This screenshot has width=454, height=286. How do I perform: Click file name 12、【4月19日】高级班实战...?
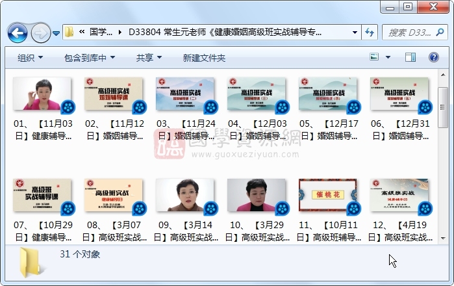(x=401, y=231)
